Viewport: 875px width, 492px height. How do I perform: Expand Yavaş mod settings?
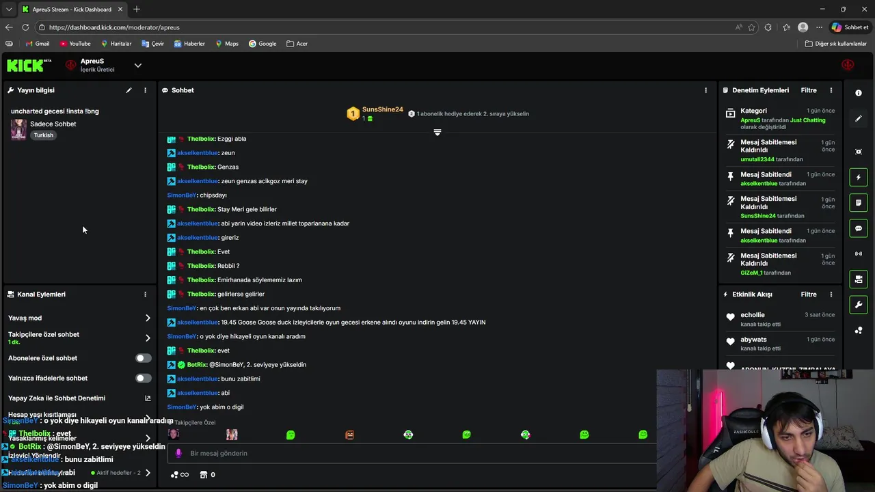pyautogui.click(x=148, y=318)
